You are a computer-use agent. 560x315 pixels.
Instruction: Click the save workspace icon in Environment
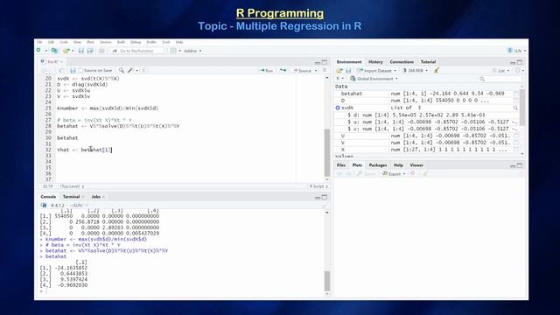tap(348, 71)
